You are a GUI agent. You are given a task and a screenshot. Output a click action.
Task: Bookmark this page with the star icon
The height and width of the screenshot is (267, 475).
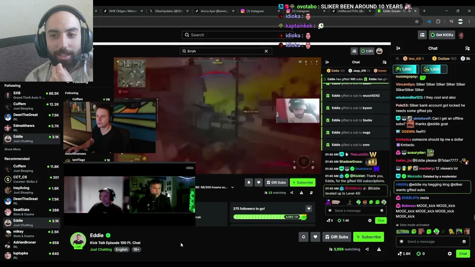[417, 22]
